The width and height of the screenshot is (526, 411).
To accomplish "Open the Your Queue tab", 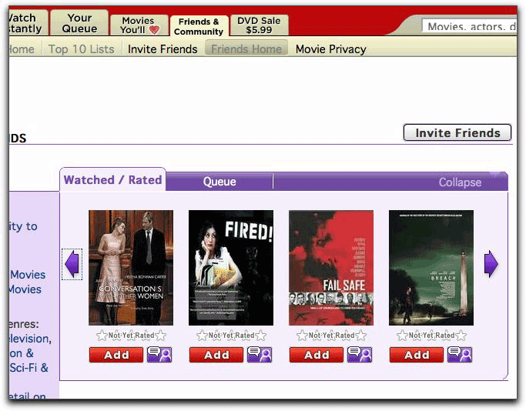I will (x=79, y=23).
